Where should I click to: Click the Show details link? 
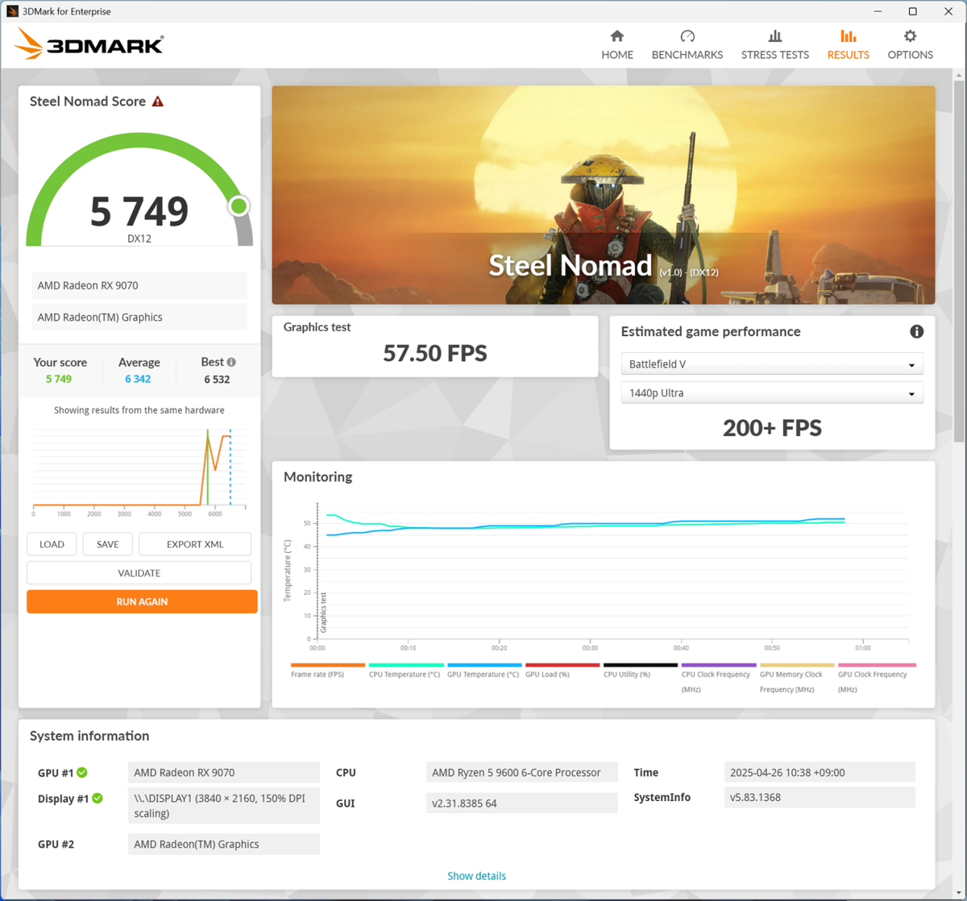point(477,876)
